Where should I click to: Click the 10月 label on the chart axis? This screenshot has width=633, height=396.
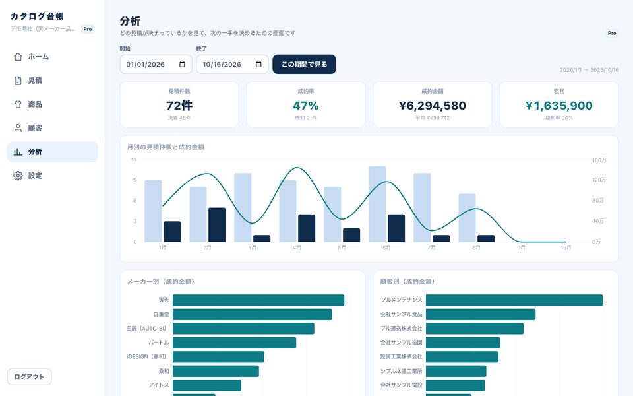click(566, 247)
